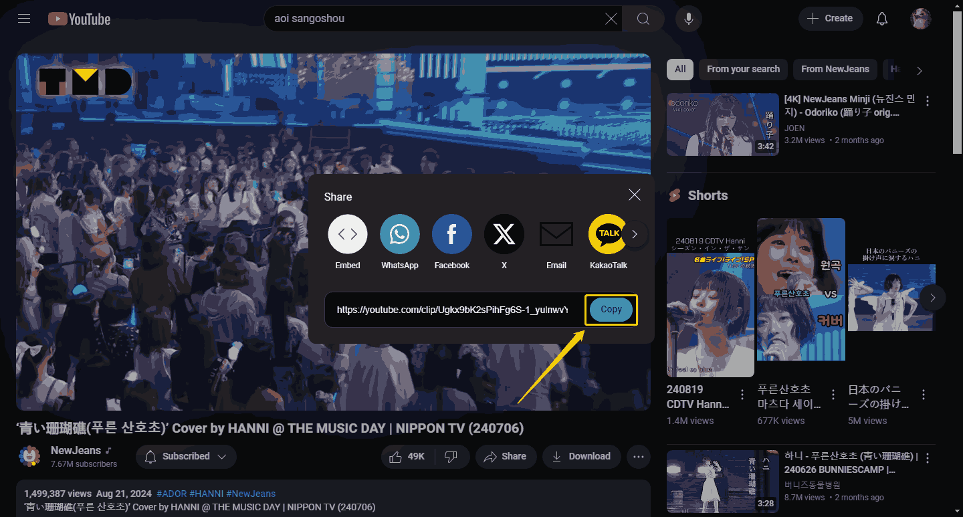Show the next filter chips
Viewport: 963px width, 517px height.
coord(920,70)
